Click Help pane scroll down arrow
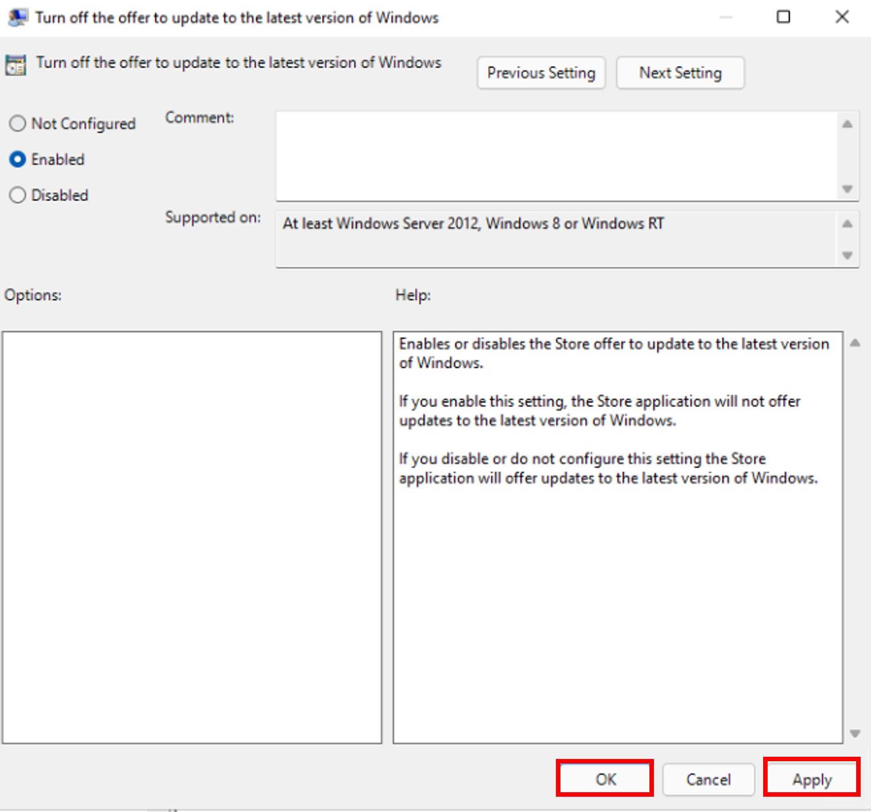This screenshot has width=871, height=812. click(855, 733)
